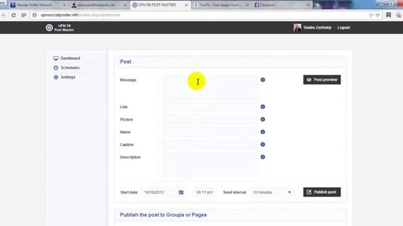Click the Publish post button
The image size is (403, 226).
pyautogui.click(x=322, y=192)
